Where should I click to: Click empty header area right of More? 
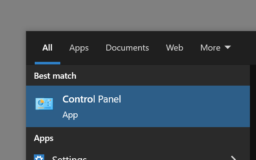tap(244, 48)
